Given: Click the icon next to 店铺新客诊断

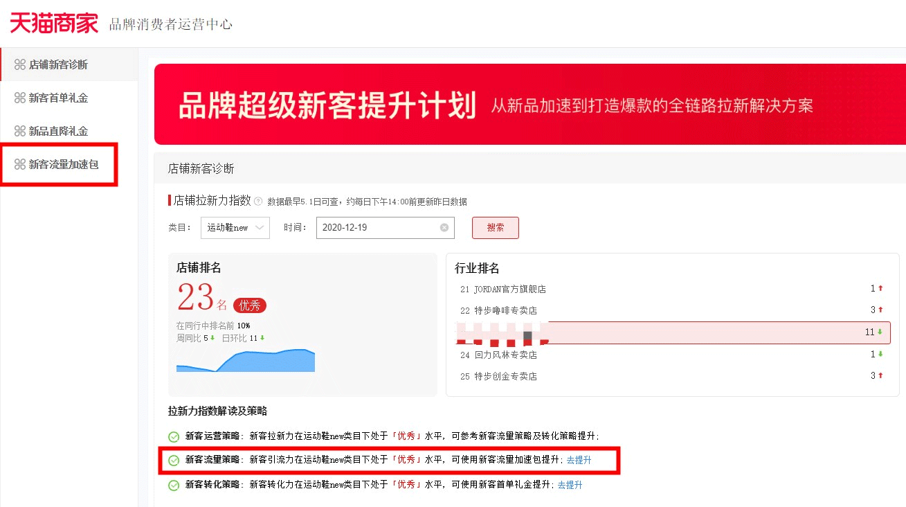Looking at the screenshot, I should tap(20, 65).
